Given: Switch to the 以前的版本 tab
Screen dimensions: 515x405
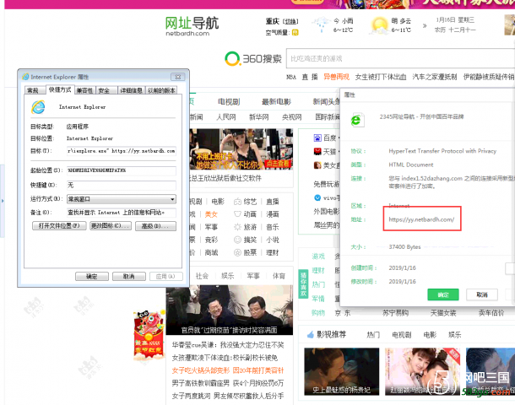Looking at the screenshot, I should coord(161,90).
